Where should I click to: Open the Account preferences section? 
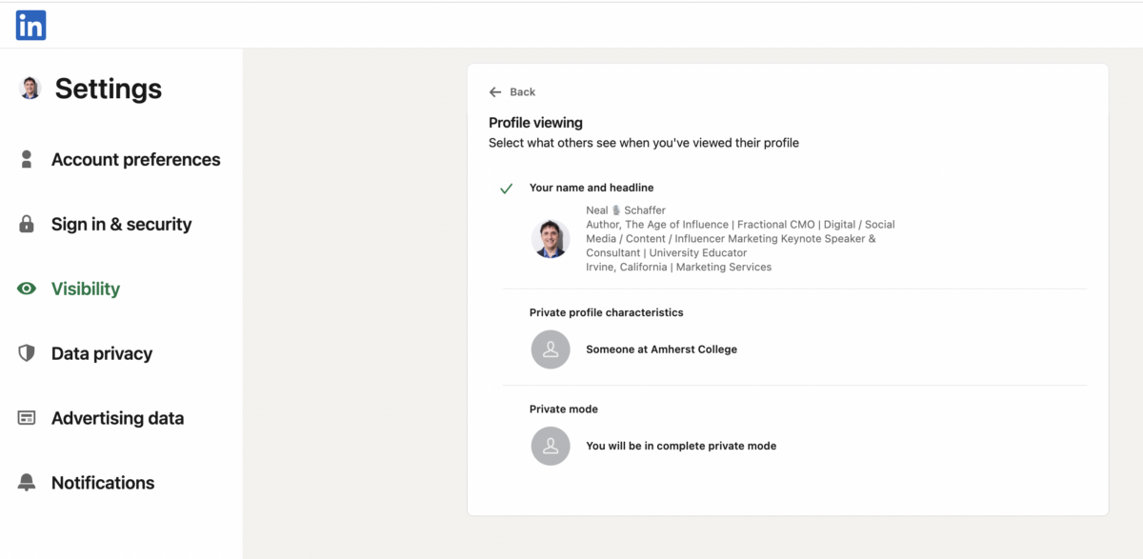(x=135, y=159)
